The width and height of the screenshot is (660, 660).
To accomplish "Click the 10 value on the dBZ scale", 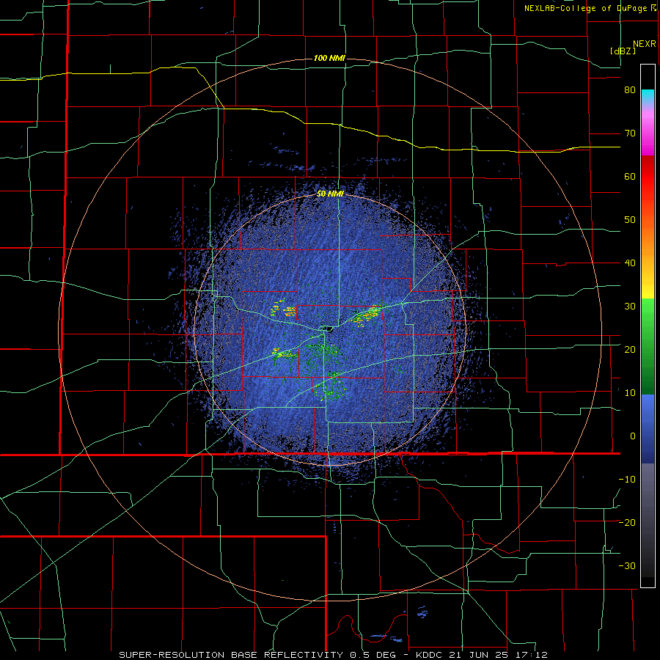I will 630,393.
